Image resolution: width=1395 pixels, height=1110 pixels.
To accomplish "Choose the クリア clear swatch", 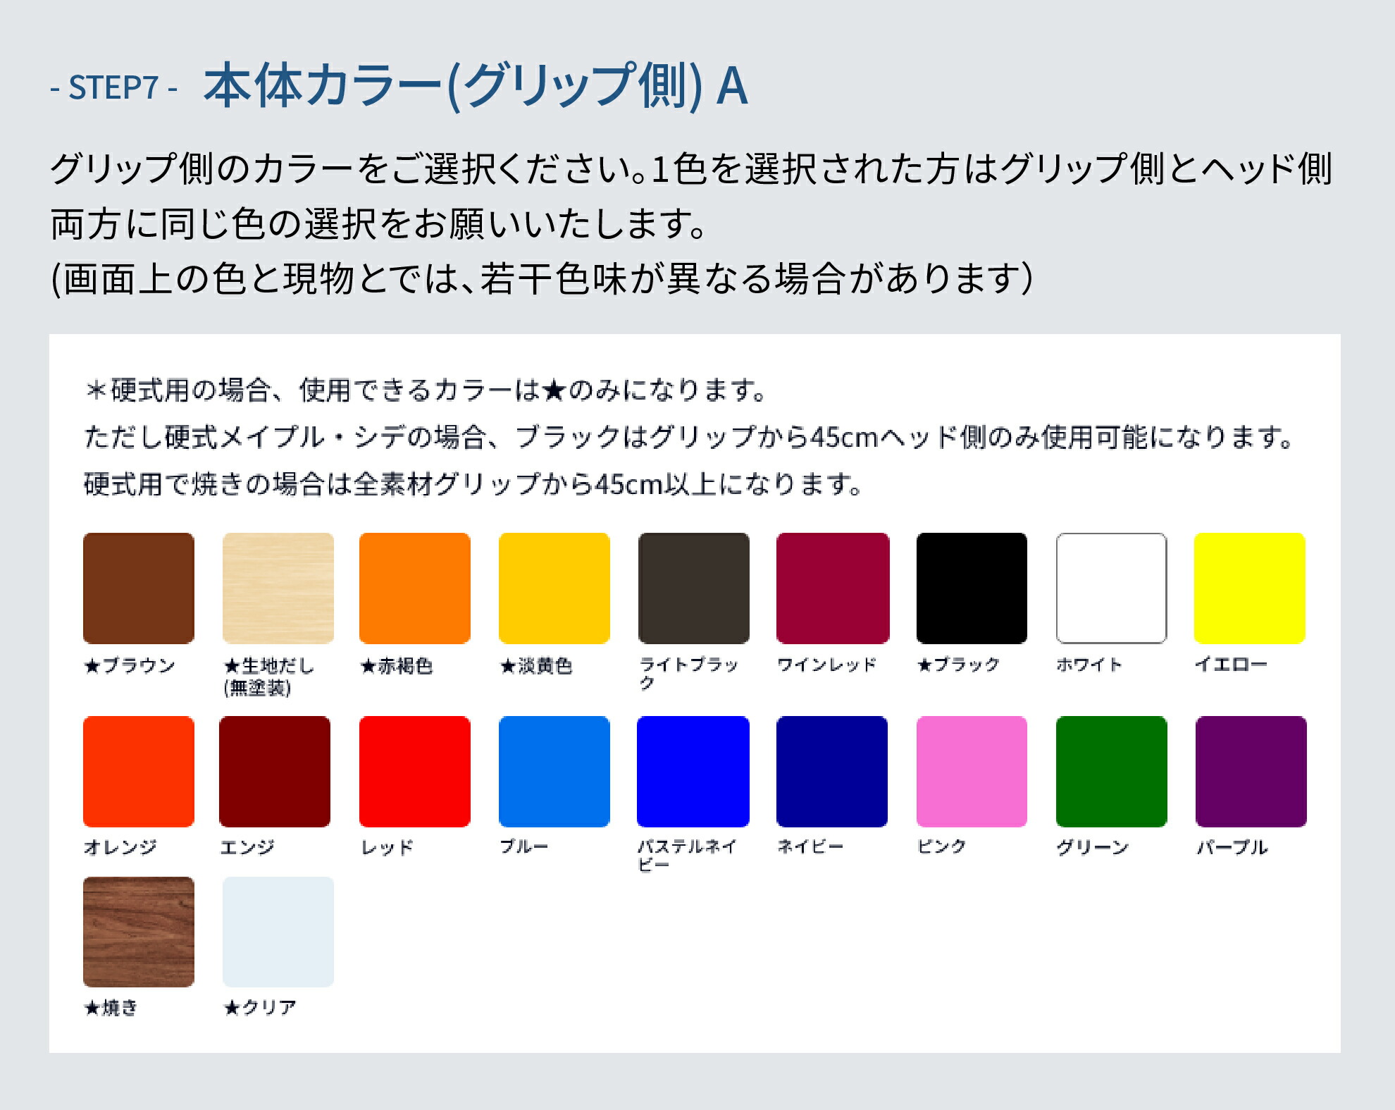I will pos(278,932).
